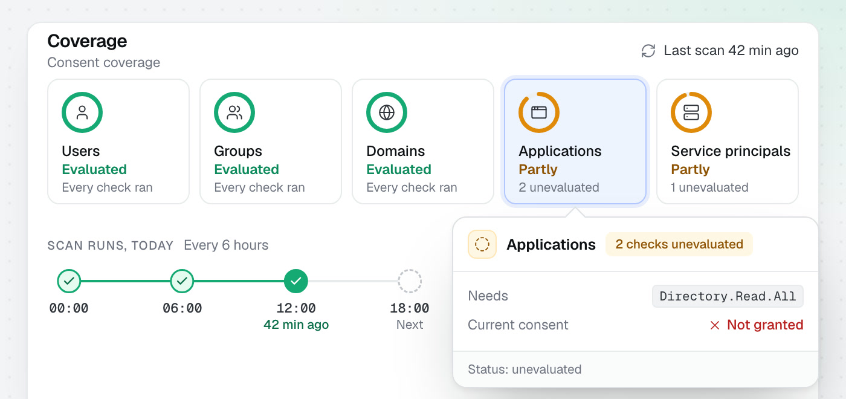Click the refresh icon beside Last scan
846x399 pixels.
[648, 51]
